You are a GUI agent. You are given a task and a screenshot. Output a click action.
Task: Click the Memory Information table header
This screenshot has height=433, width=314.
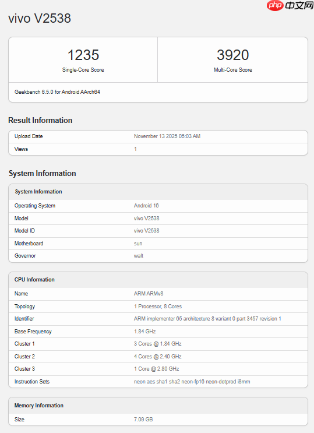click(39, 406)
